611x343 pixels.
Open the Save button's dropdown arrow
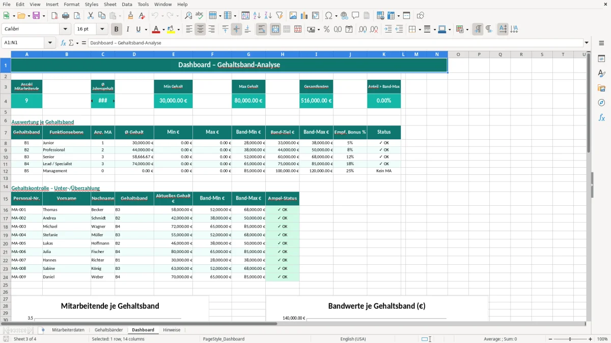click(x=43, y=16)
